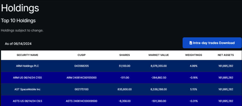Click weighting -0.18%
The width and height of the screenshot is (242, 106).
point(194,78)
